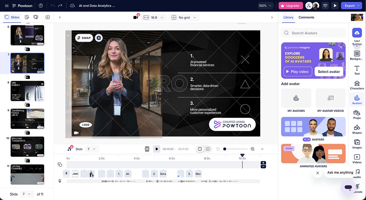Collapse the timeline with the chevron
Viewport: 366px width, 200px height.
coord(262,149)
